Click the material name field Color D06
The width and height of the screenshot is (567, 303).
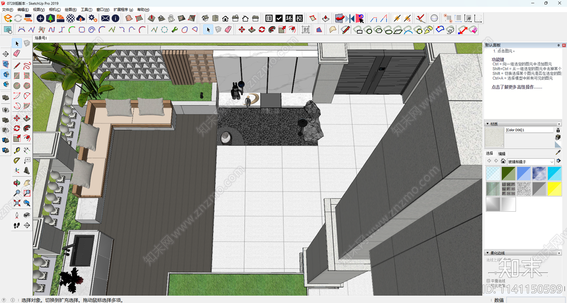(529, 130)
